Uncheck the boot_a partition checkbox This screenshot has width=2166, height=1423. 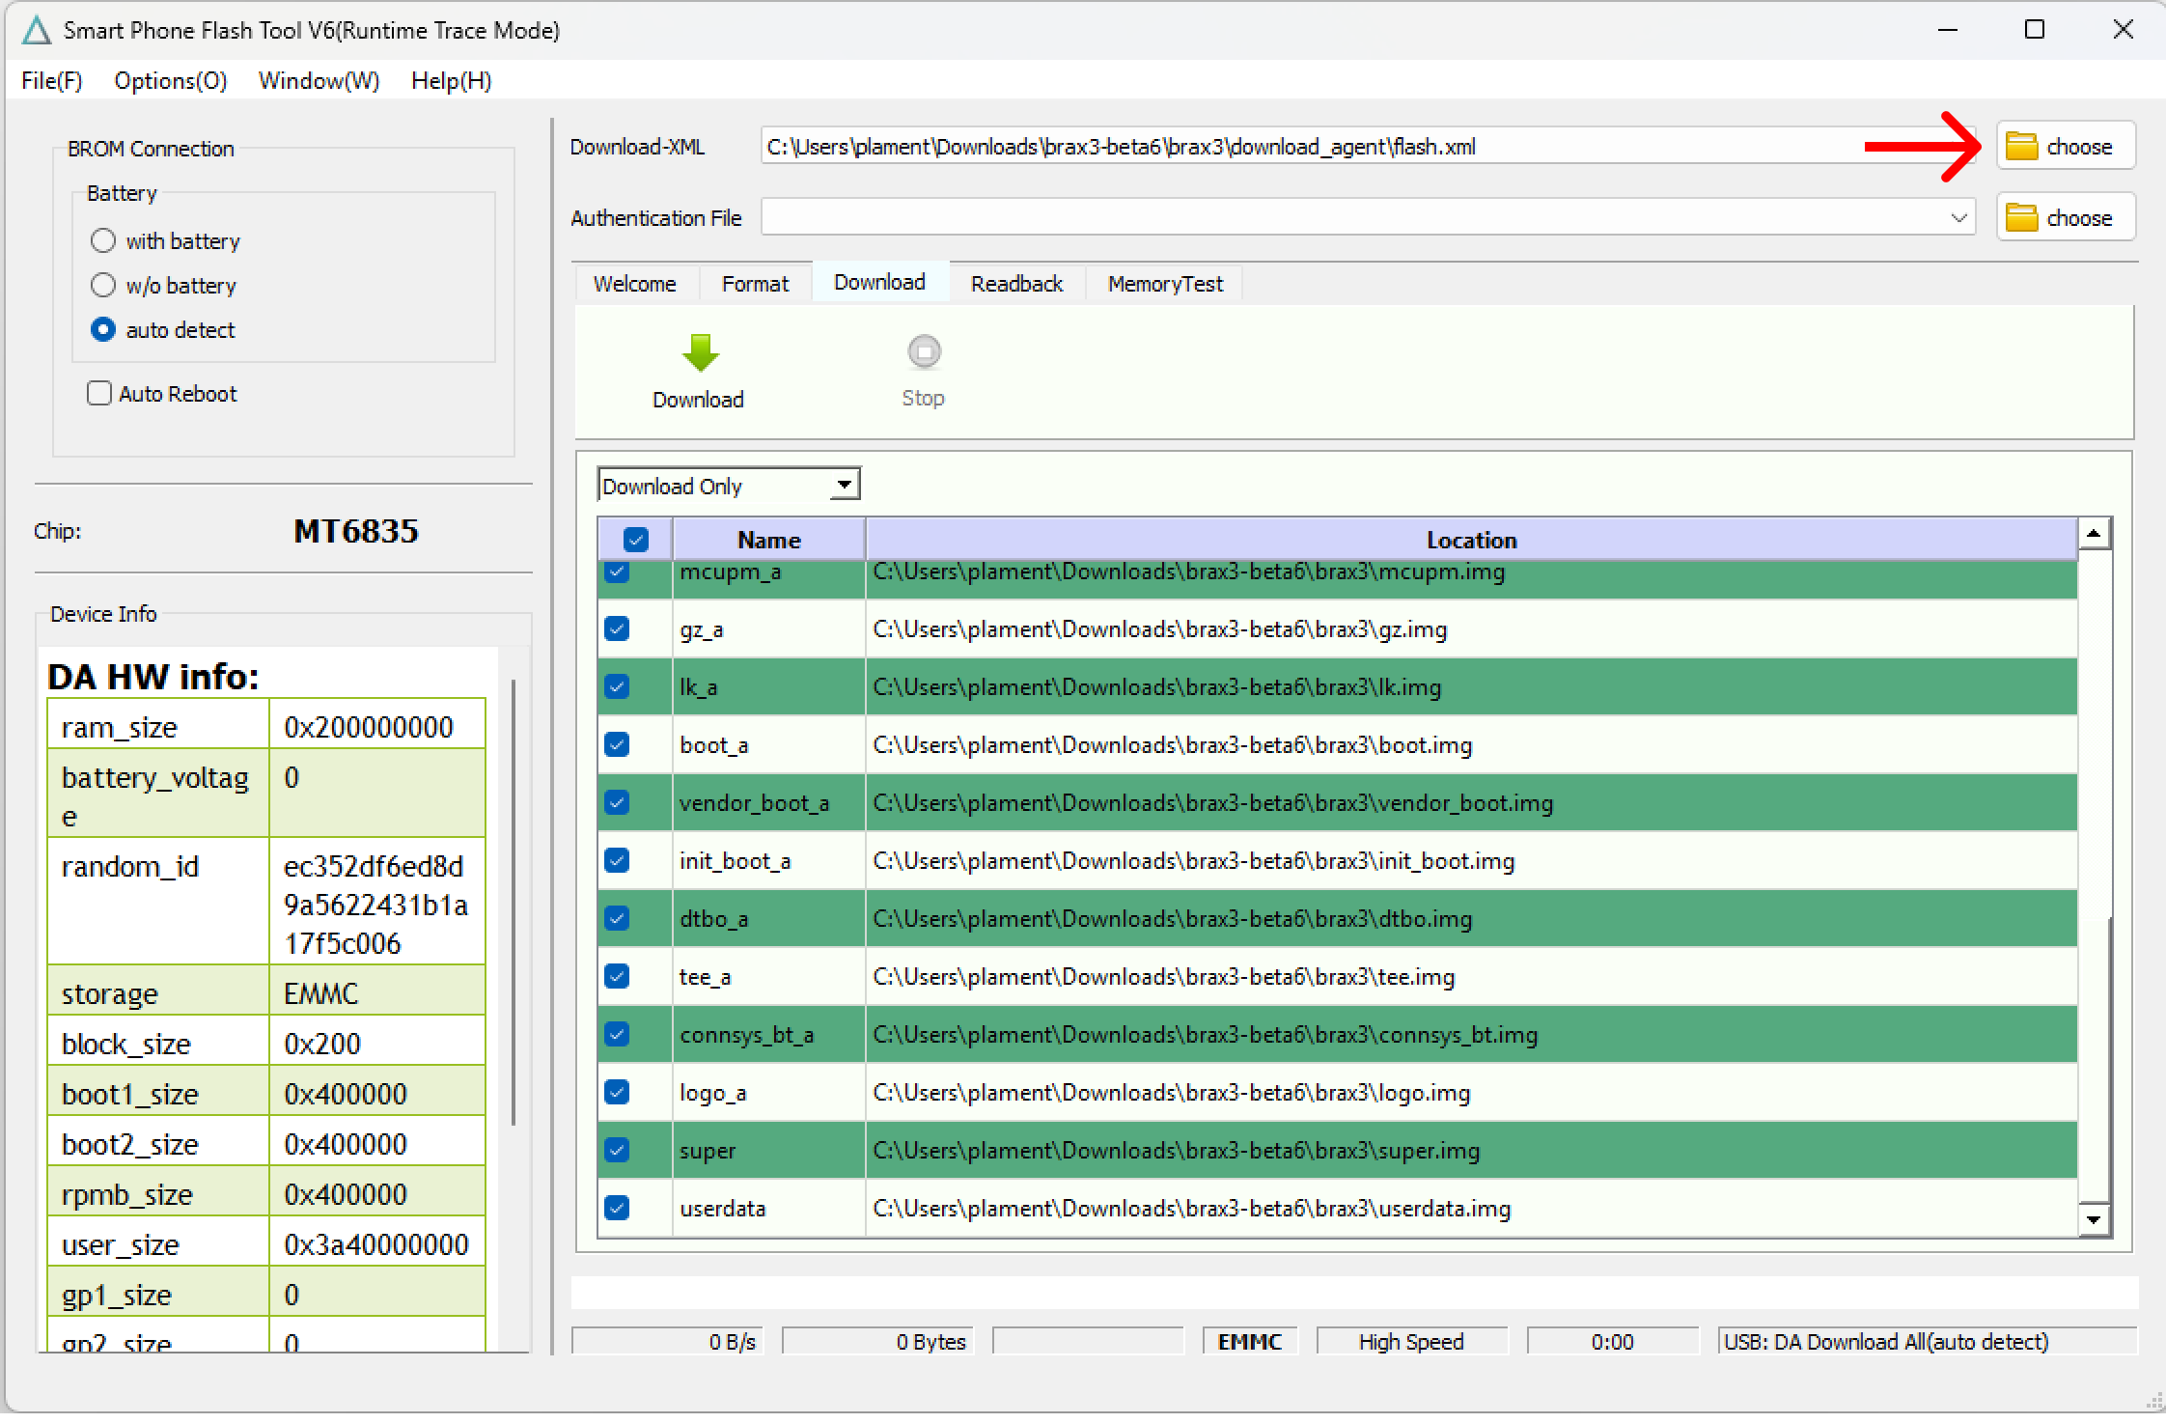click(x=617, y=745)
